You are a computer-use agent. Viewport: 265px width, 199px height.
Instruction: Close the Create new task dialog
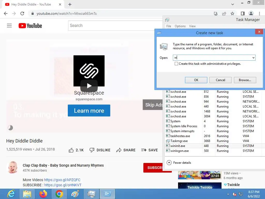point(259,32)
